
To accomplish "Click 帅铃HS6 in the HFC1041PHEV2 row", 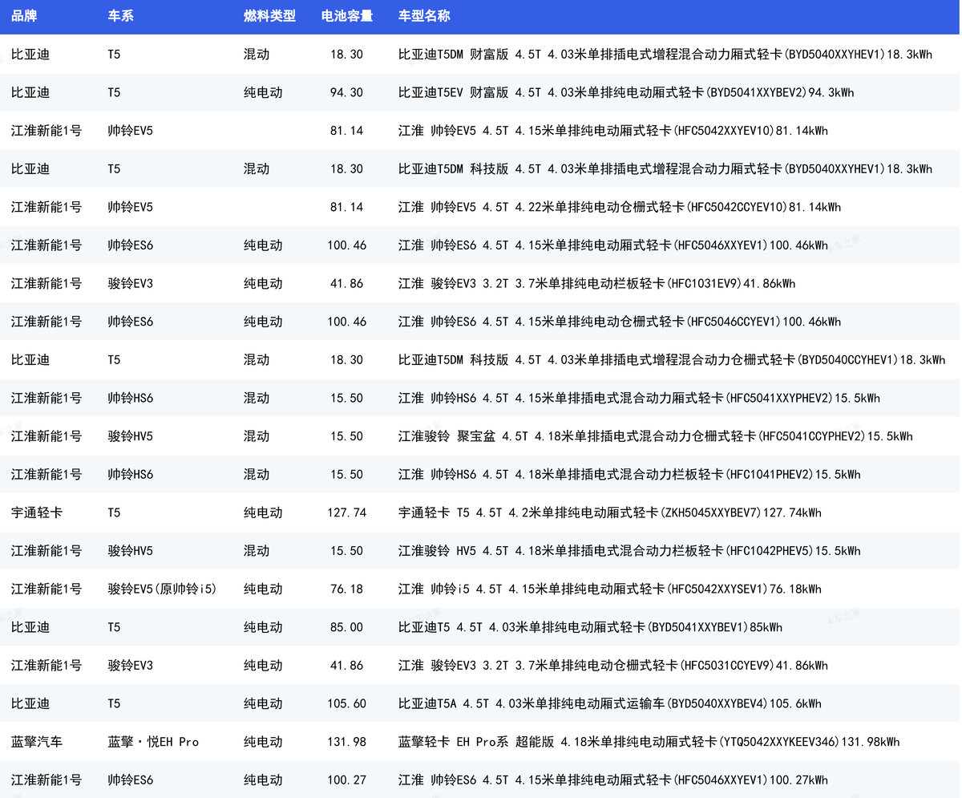I will [x=131, y=475].
